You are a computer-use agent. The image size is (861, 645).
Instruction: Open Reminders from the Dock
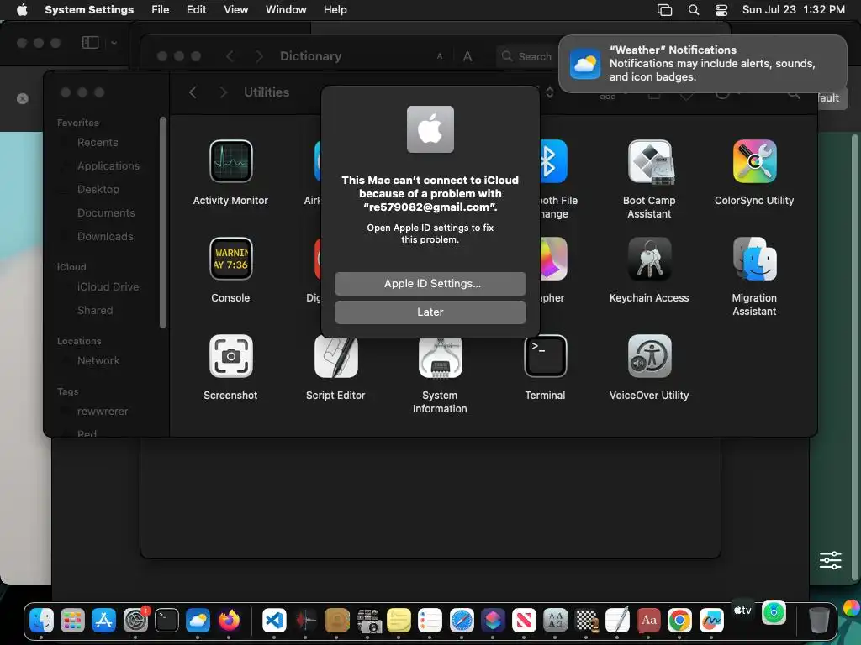click(x=430, y=621)
